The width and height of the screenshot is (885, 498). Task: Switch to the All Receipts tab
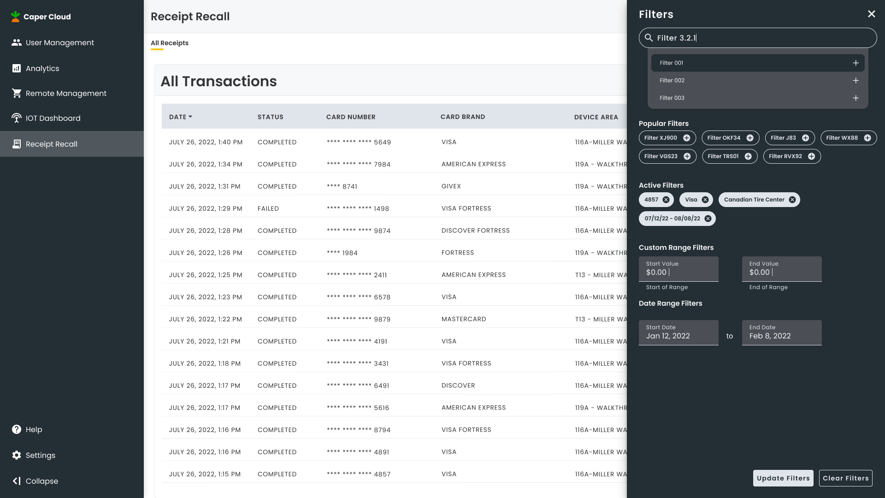170,43
